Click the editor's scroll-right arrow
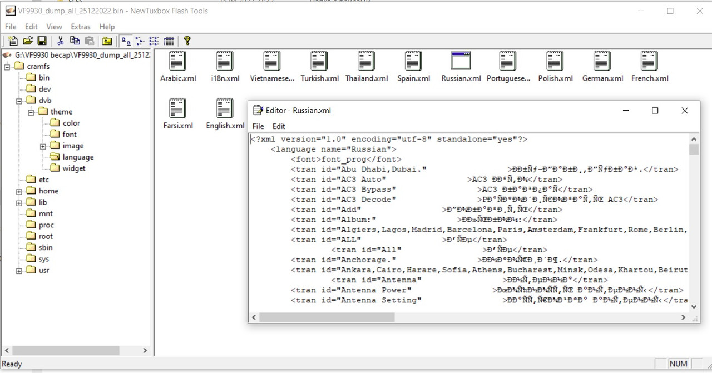The width and height of the screenshot is (712, 373). click(684, 317)
